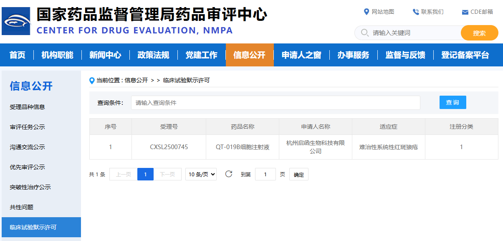Click the contact us phone icon
Screen dimensions: 503x241
point(416,12)
